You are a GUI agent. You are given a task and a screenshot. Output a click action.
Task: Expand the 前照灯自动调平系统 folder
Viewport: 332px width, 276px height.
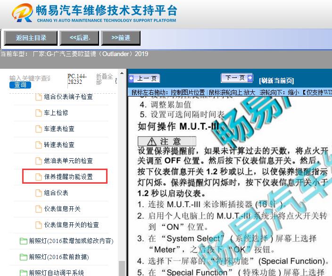pyautogui.click(x=56, y=273)
